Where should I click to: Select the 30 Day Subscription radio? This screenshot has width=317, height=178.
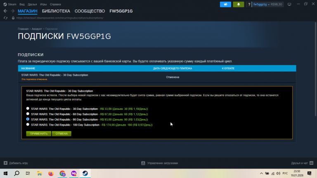click(x=28, y=109)
